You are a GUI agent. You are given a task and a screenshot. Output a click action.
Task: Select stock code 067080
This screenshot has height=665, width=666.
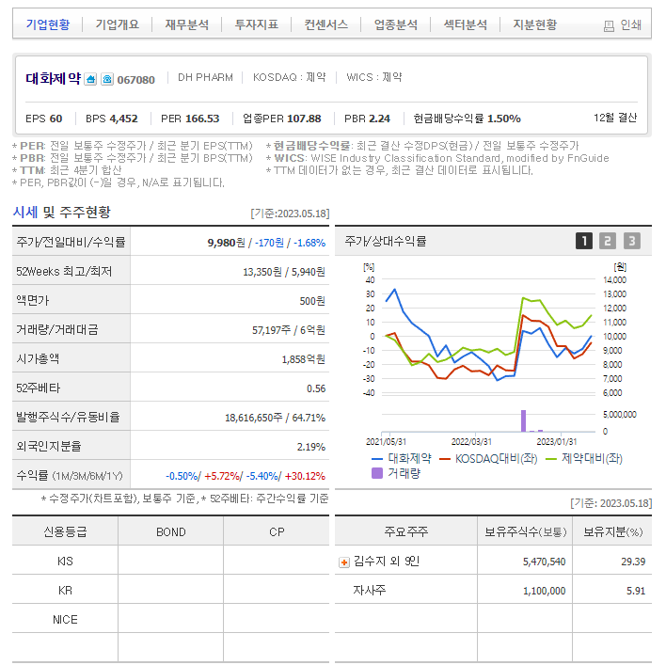click(x=135, y=80)
